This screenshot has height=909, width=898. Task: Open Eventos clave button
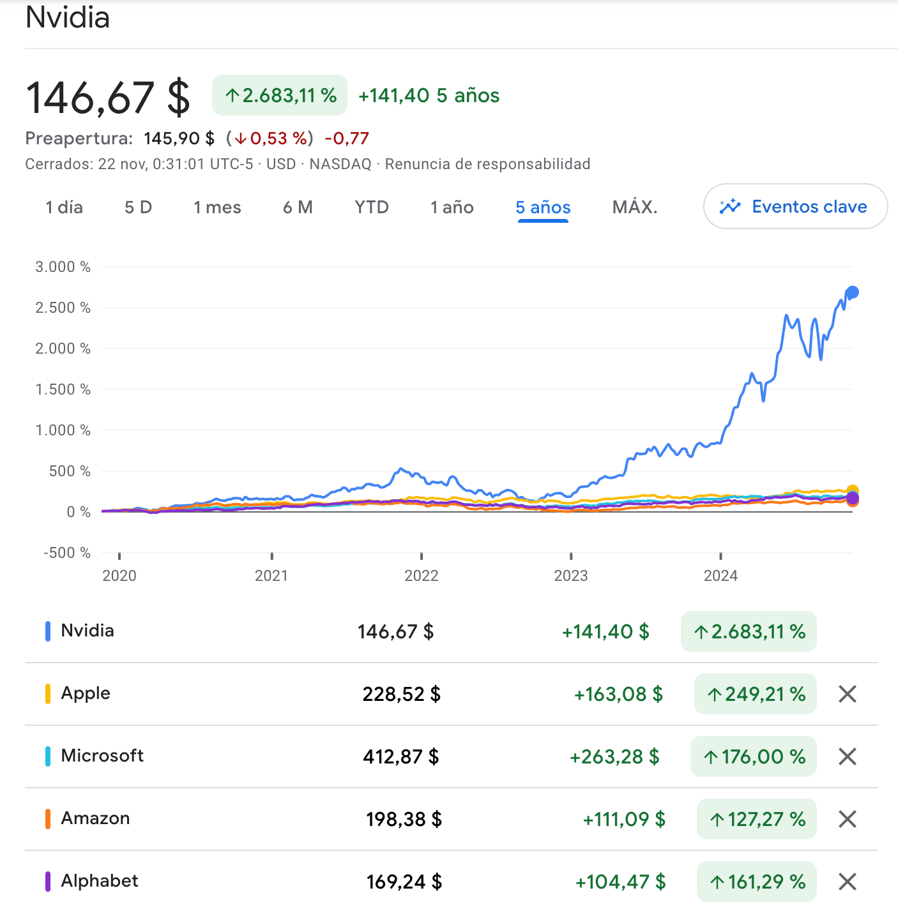click(x=795, y=206)
